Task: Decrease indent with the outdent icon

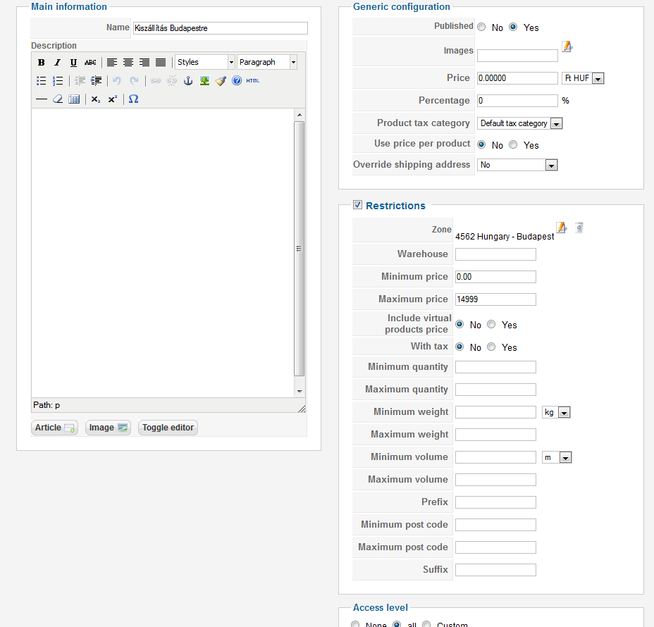Action: (x=80, y=81)
